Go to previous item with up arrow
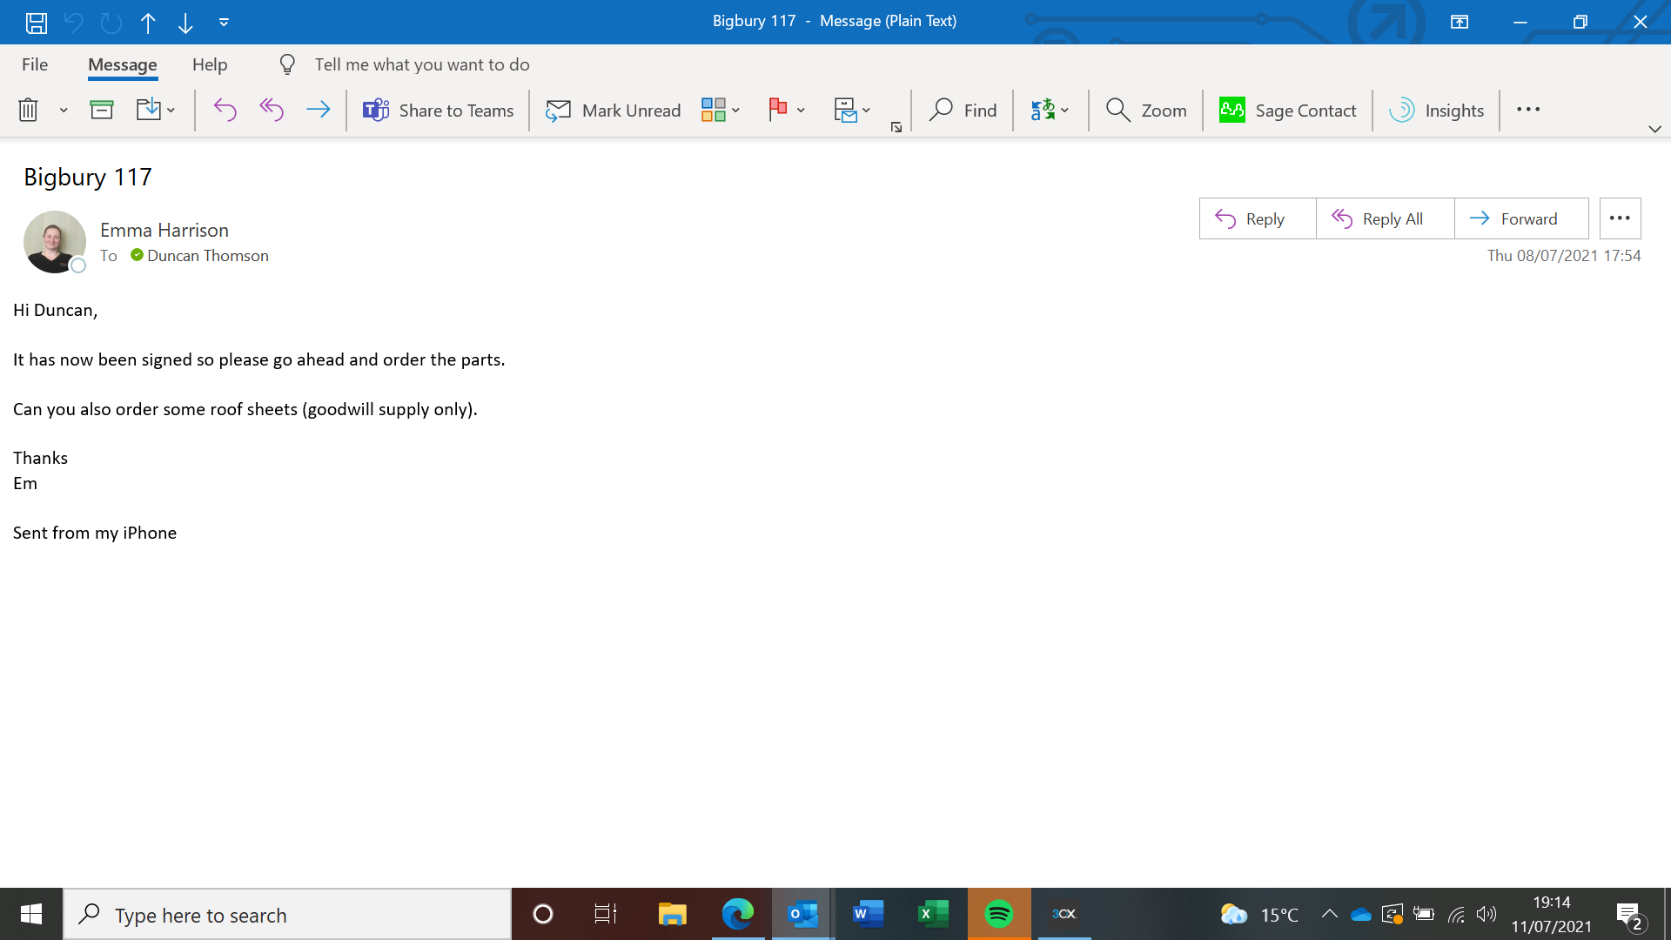 point(148,23)
